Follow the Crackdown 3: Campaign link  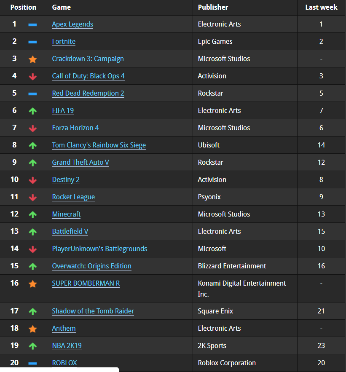(88, 59)
